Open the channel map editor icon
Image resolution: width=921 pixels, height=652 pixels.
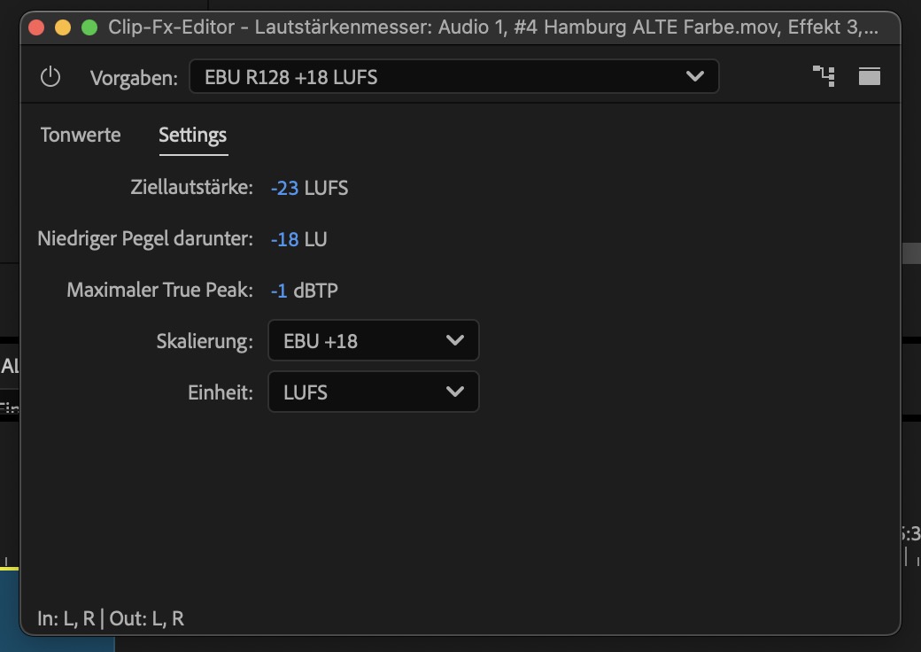824,76
